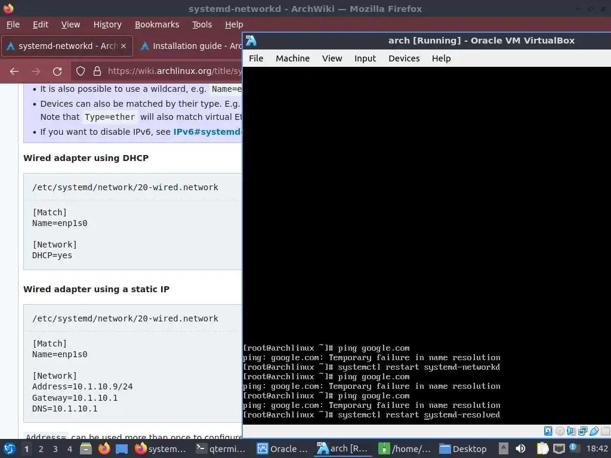Click the 'Wired adapter using a static IP' heading
The width and height of the screenshot is (611, 458).
[x=96, y=289]
